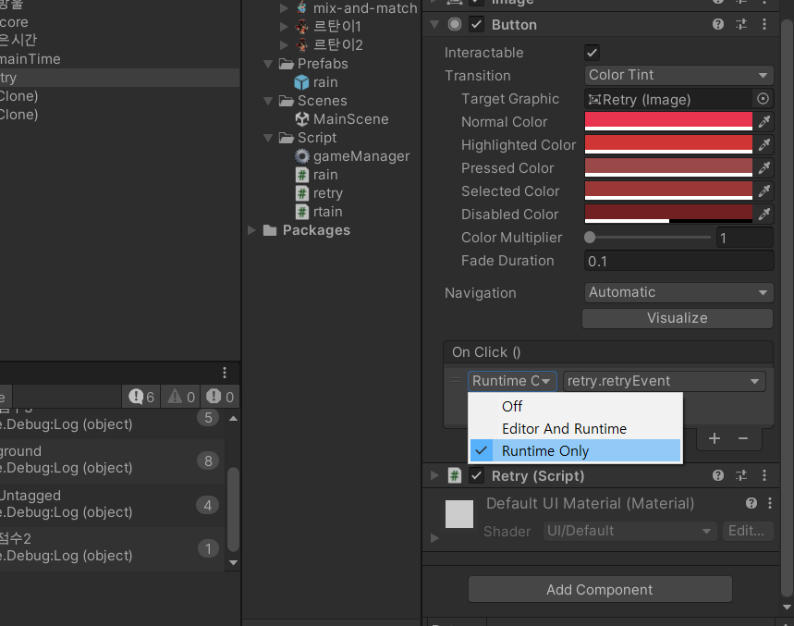The width and height of the screenshot is (794, 626).
Task: Toggle console warning message filter
Action: click(181, 397)
